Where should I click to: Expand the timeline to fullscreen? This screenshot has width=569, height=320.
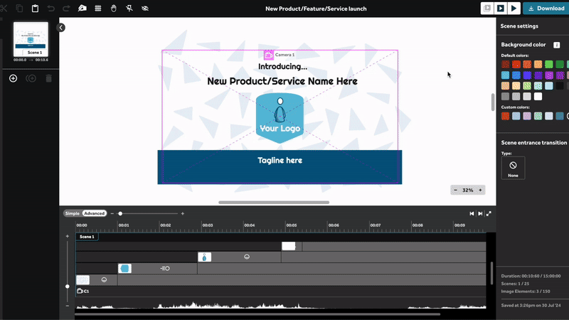tap(489, 213)
